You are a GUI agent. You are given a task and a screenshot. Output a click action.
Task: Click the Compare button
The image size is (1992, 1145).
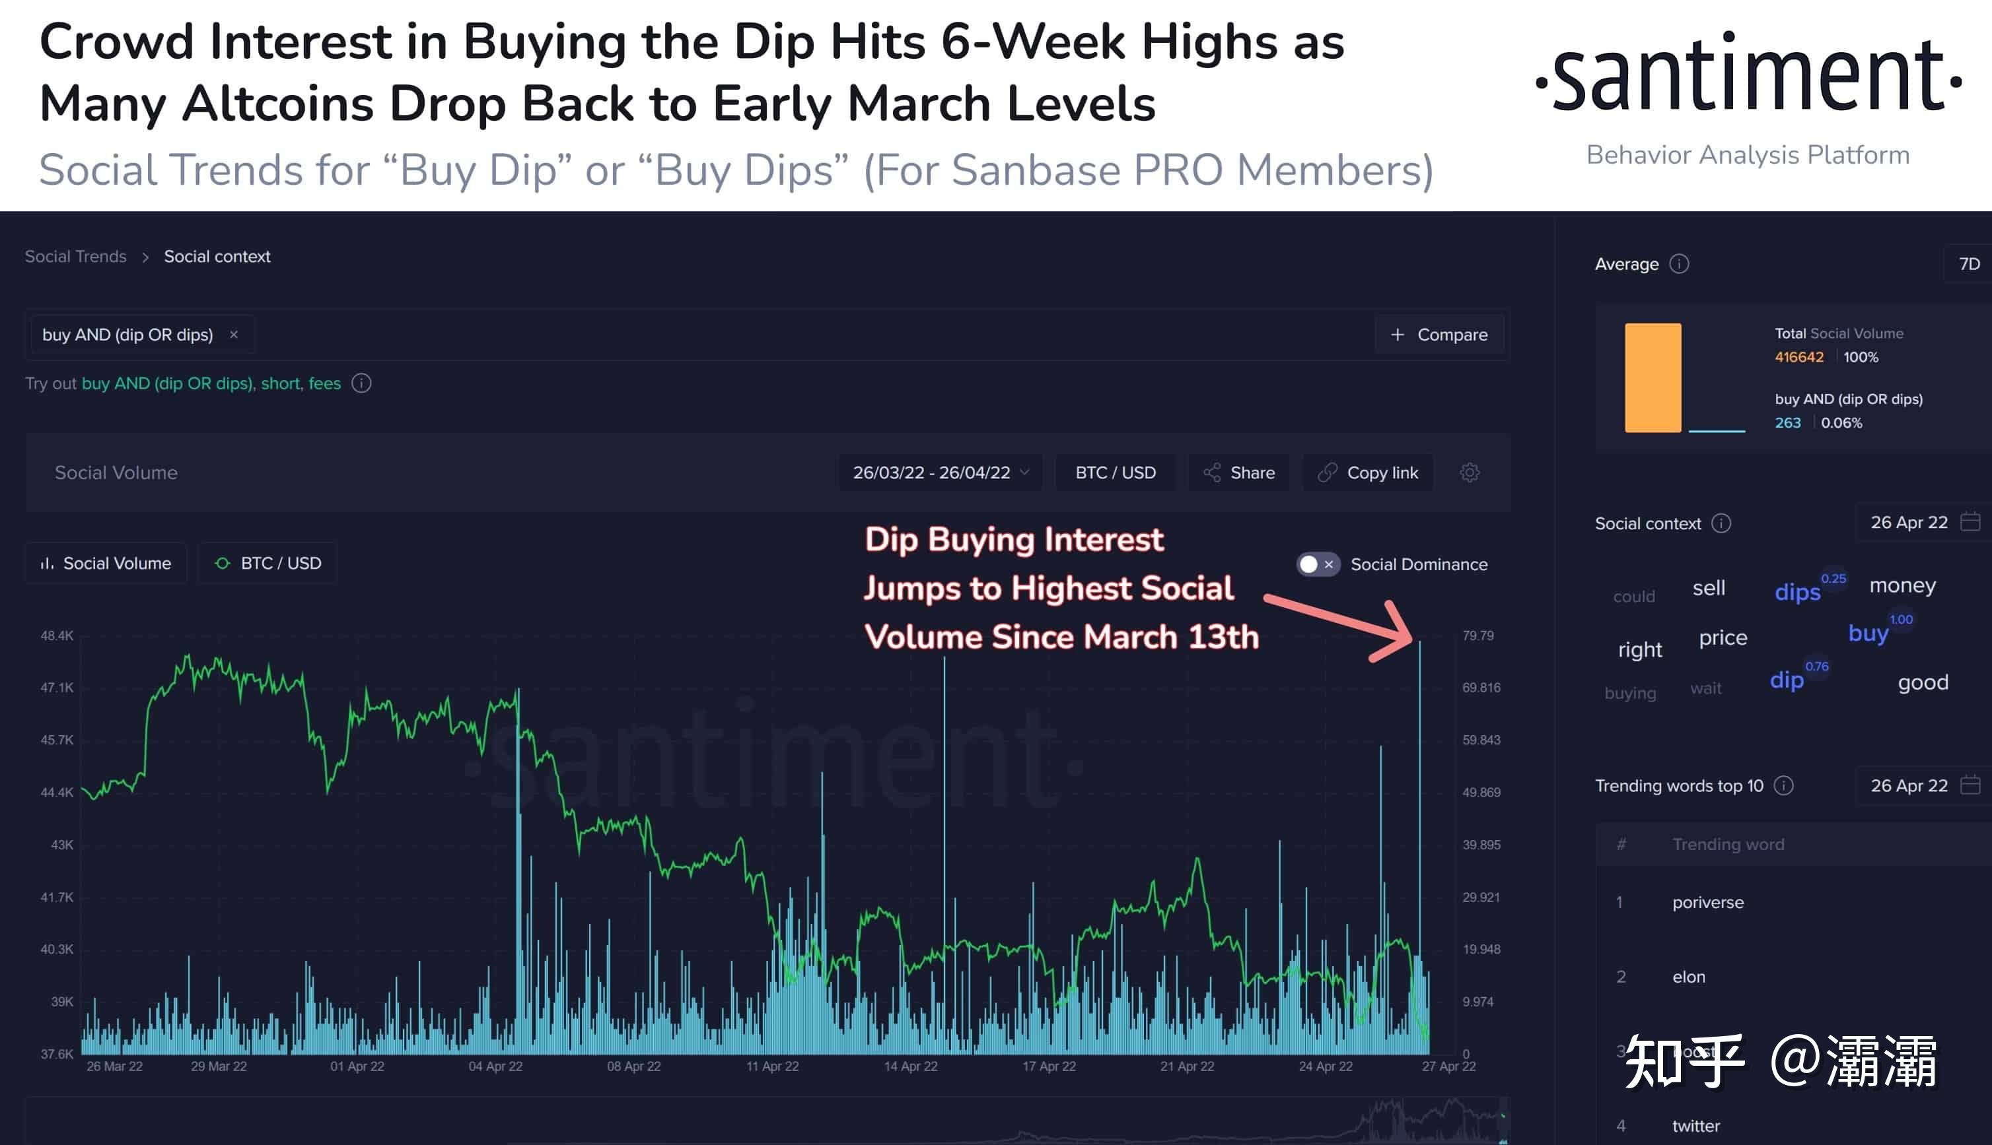1439,335
